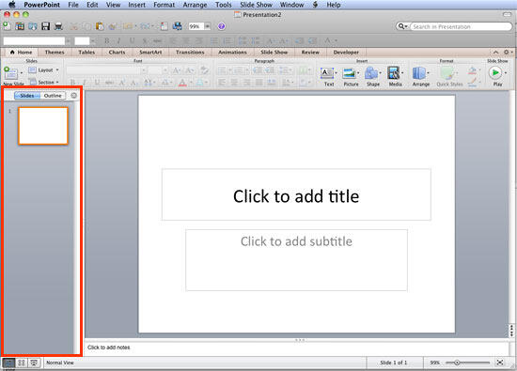Click the Media insert icon
Image resolution: width=517 pixels, height=371 pixels.
(393, 73)
